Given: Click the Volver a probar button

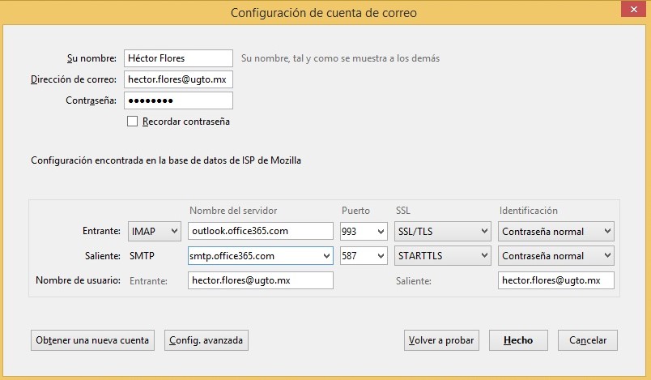Looking at the screenshot, I should pyautogui.click(x=440, y=340).
